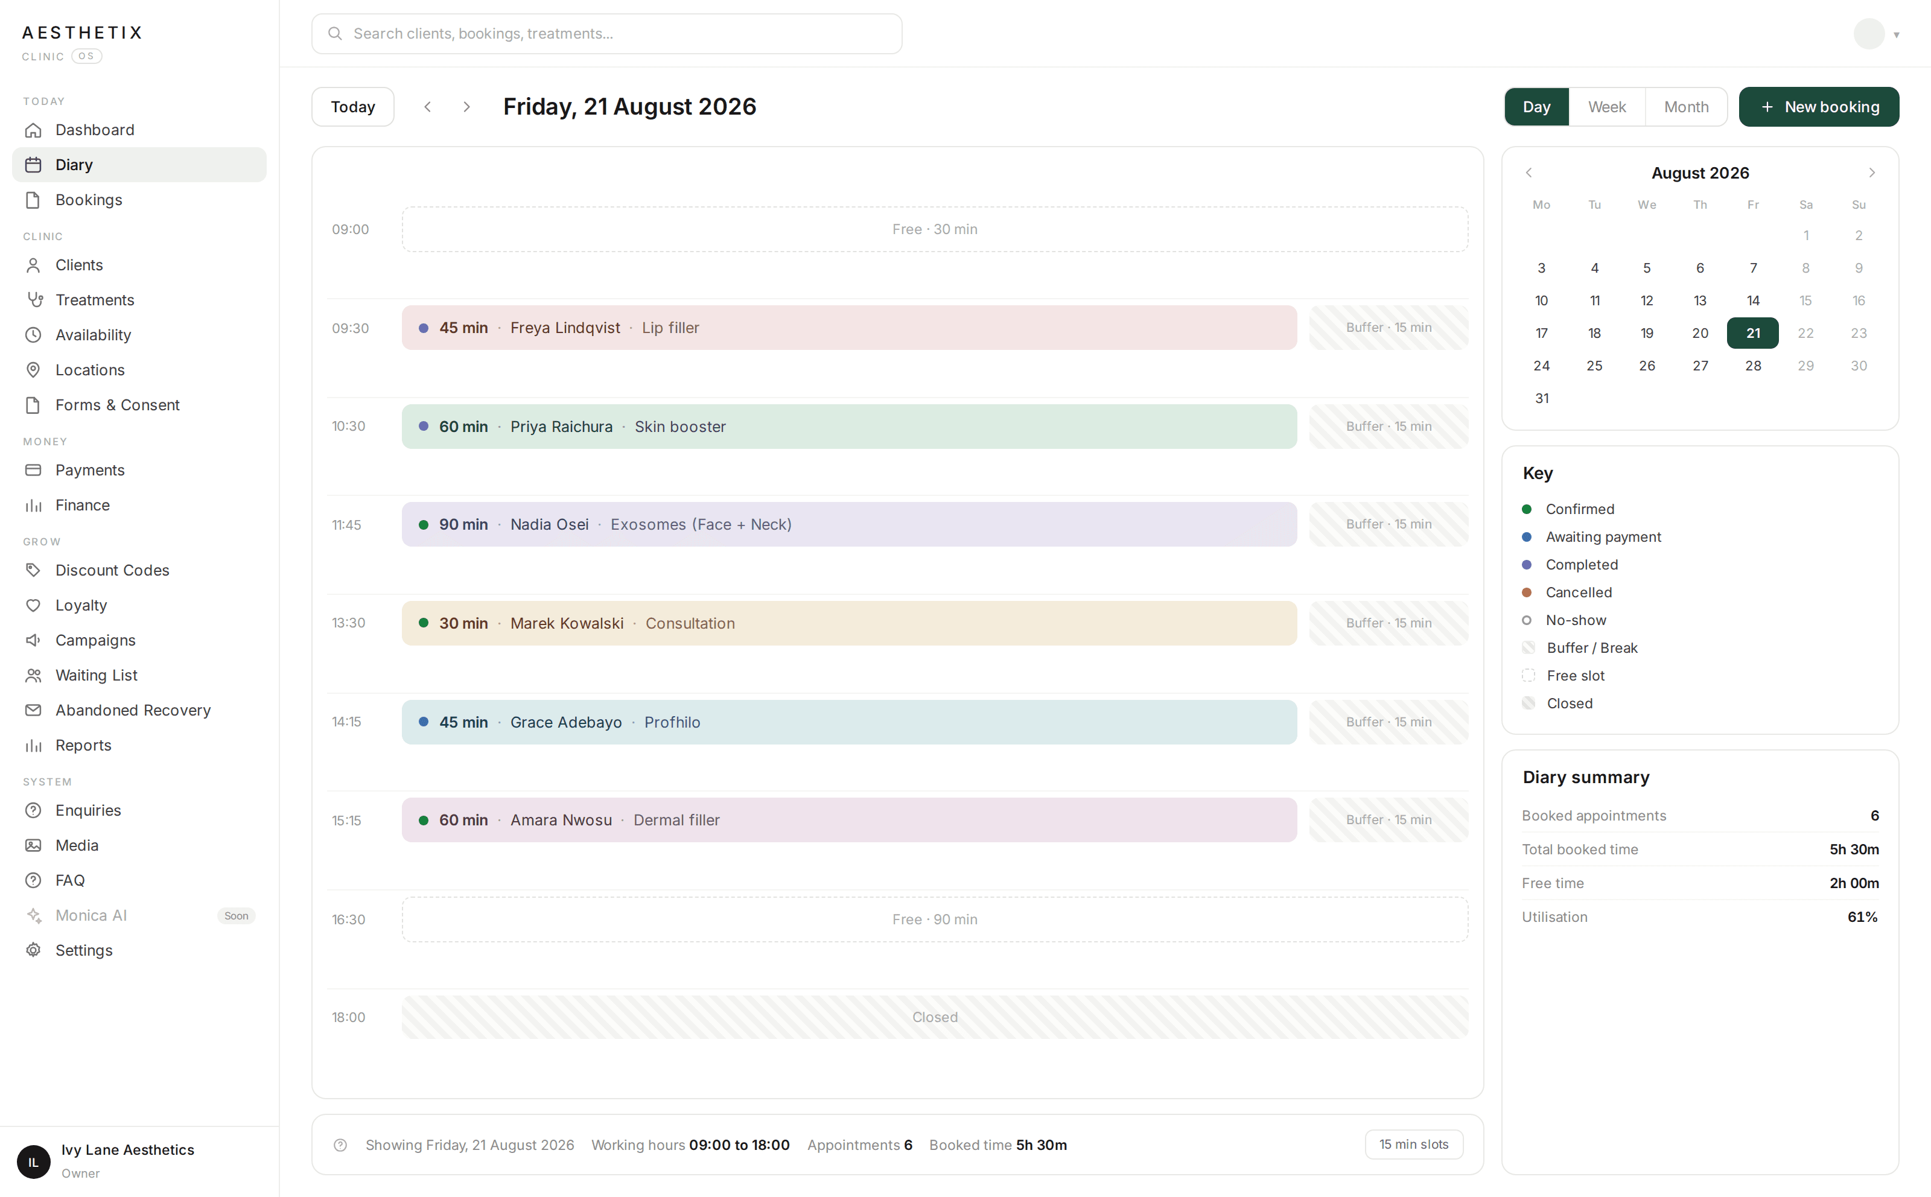Open the Campaigns megaphone icon
Screen dimensions: 1931x1197
(x=33, y=641)
